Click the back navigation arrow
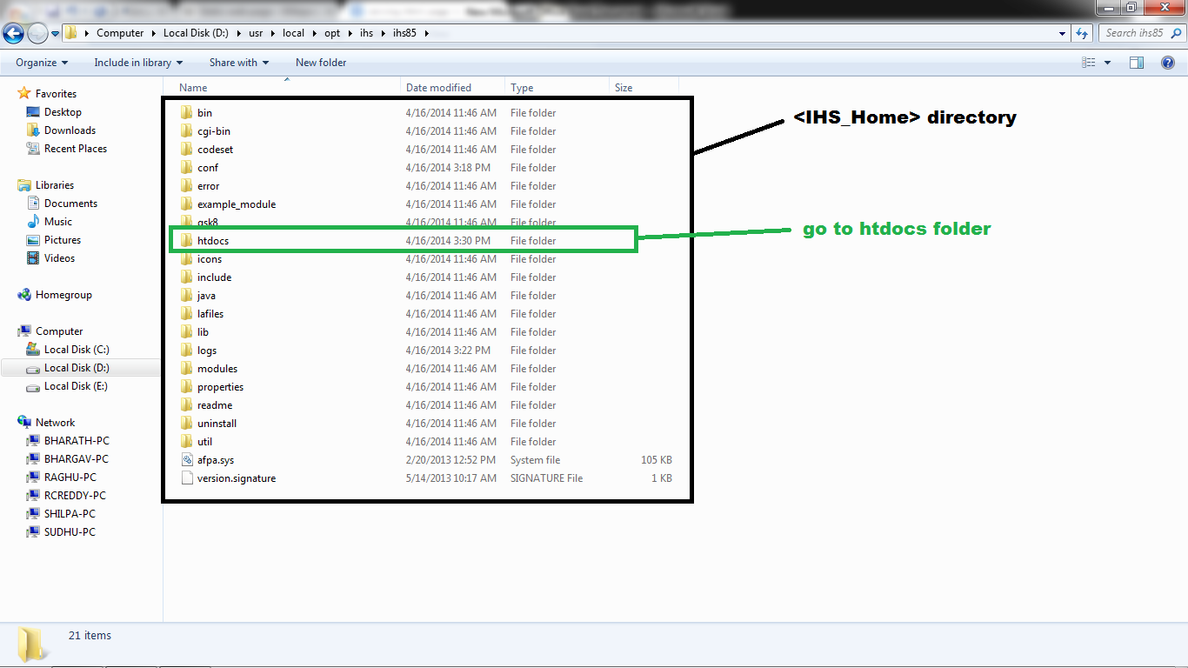This screenshot has width=1188, height=668. (x=13, y=32)
